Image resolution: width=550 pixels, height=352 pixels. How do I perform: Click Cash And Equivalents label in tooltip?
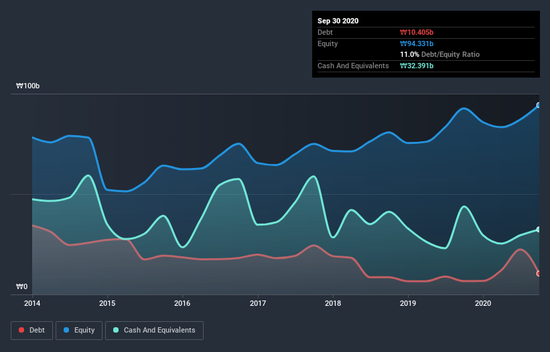coord(353,66)
